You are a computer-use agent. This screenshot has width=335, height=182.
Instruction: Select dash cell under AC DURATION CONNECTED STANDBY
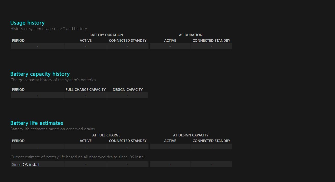[x=211, y=46]
